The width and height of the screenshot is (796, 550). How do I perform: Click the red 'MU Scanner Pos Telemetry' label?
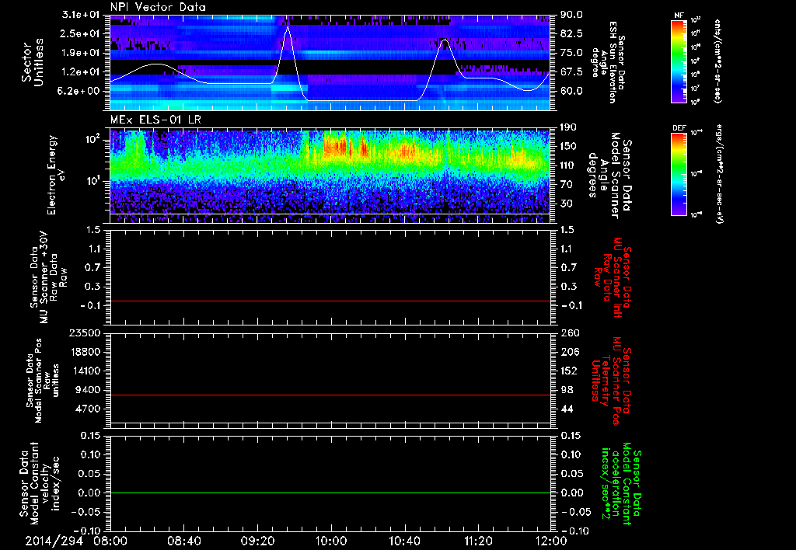click(x=611, y=381)
